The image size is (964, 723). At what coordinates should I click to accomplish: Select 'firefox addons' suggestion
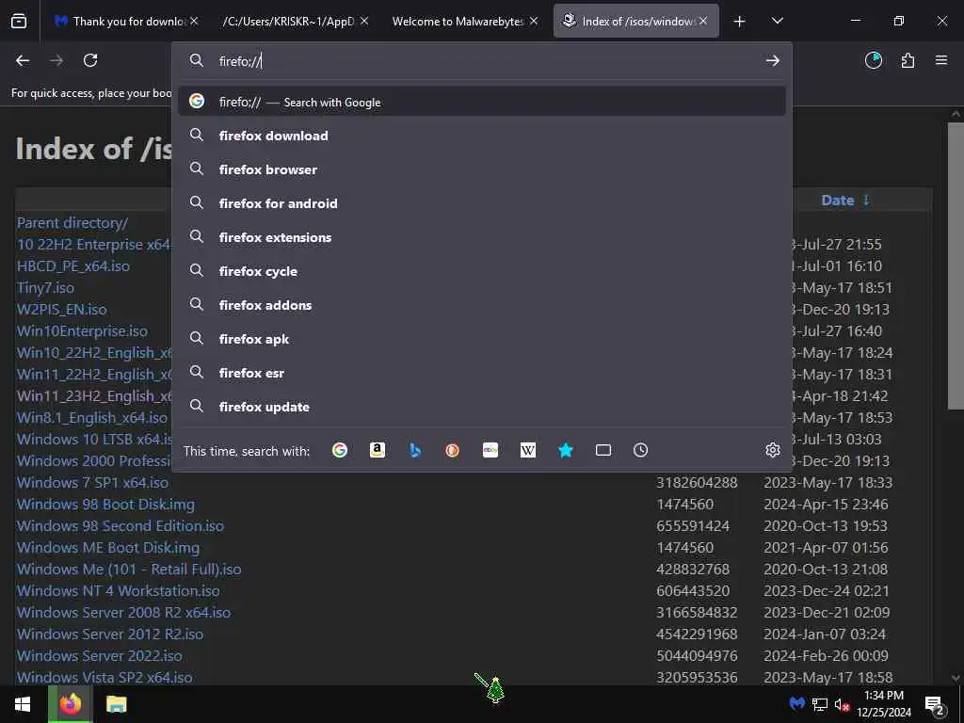click(x=481, y=304)
